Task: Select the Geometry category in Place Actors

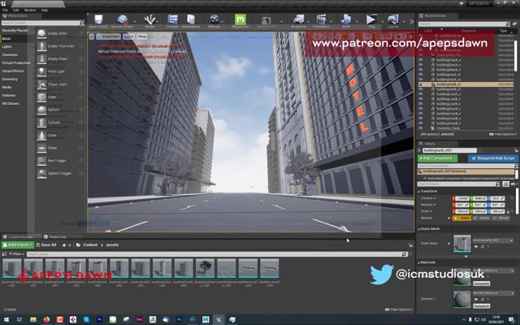Action: point(10,80)
